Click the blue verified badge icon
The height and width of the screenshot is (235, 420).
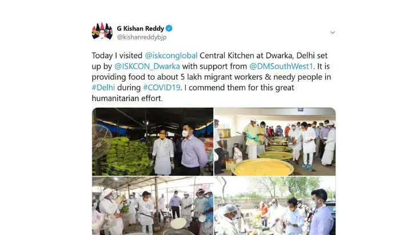tap(169, 28)
